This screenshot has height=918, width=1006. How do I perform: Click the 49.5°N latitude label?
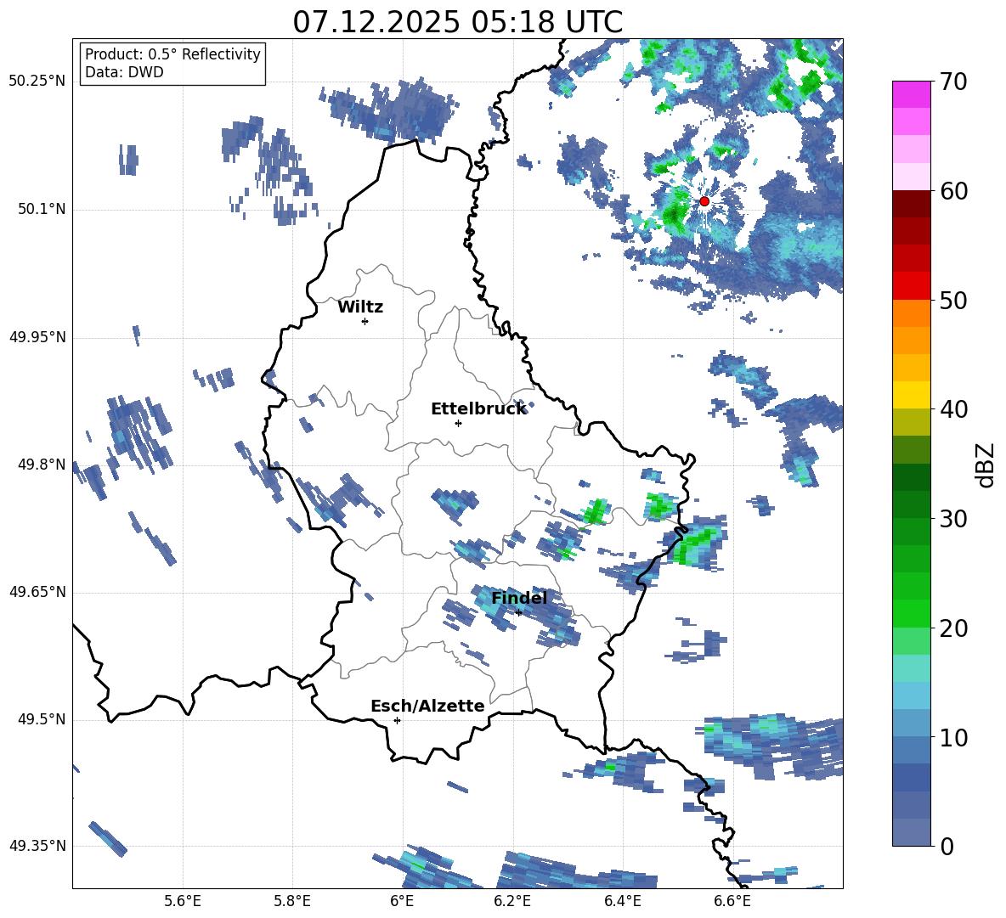pyautogui.click(x=41, y=719)
